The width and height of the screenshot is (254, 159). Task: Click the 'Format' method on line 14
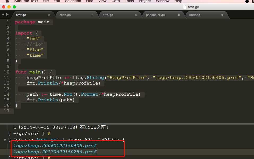click(x=90, y=94)
